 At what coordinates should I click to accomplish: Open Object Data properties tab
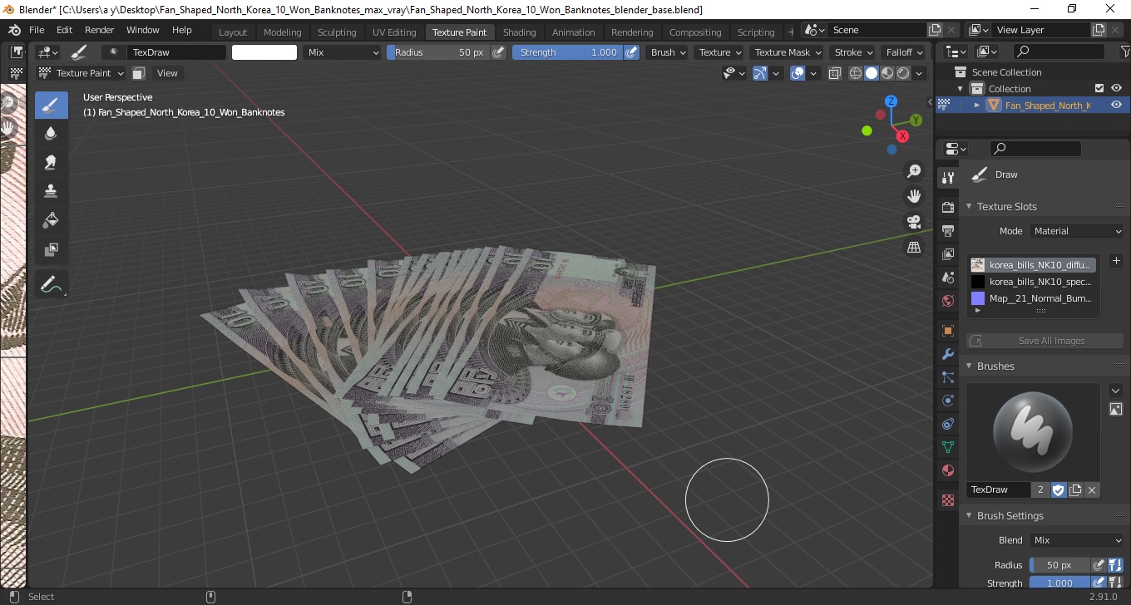pyautogui.click(x=947, y=447)
